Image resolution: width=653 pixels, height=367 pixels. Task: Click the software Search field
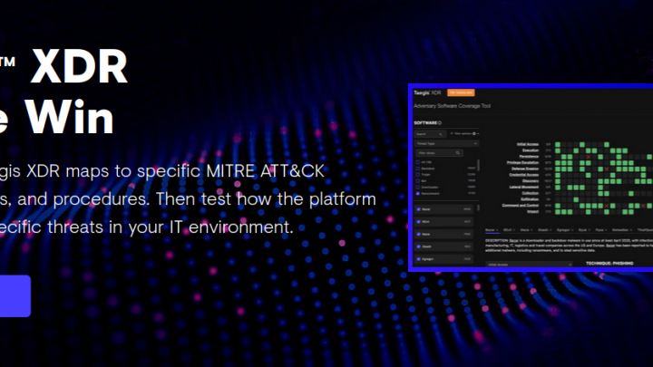[430, 134]
